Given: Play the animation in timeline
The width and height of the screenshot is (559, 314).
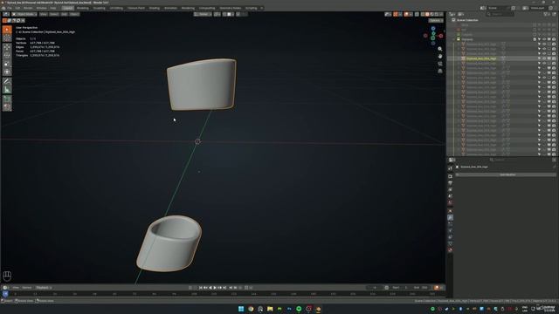Looking at the screenshot, I should (x=215, y=288).
